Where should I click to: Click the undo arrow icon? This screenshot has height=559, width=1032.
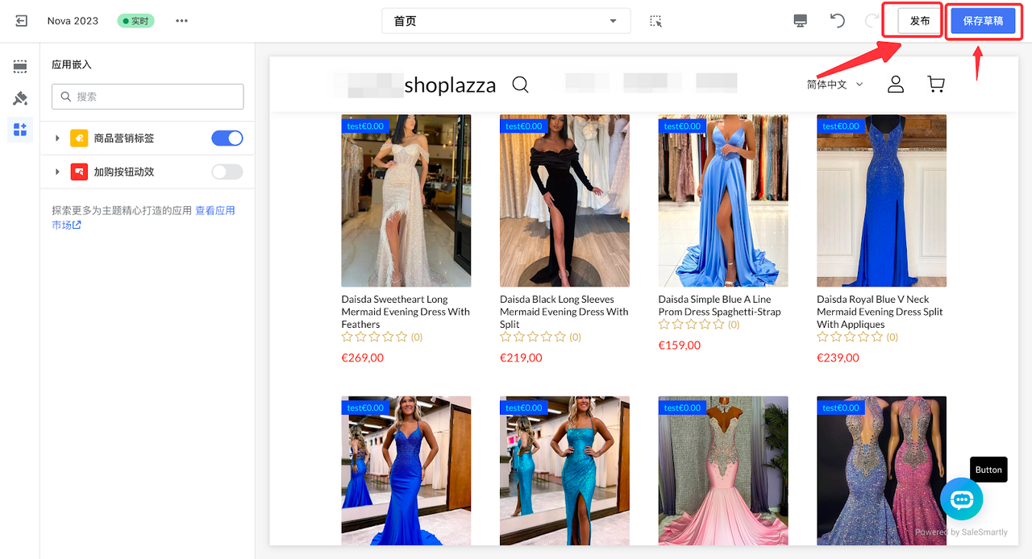(x=838, y=21)
